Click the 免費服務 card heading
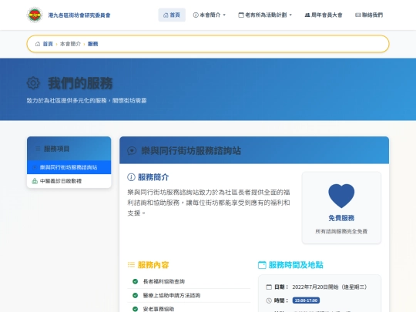 pyautogui.click(x=341, y=218)
